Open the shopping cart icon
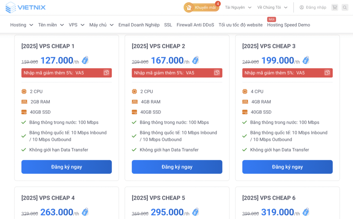 point(334,7)
